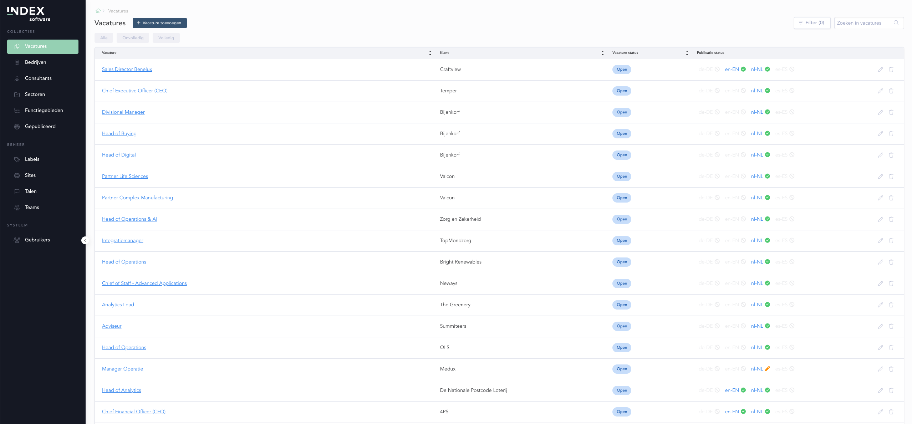Select the Volledig tab
The image size is (912, 424).
tap(166, 38)
